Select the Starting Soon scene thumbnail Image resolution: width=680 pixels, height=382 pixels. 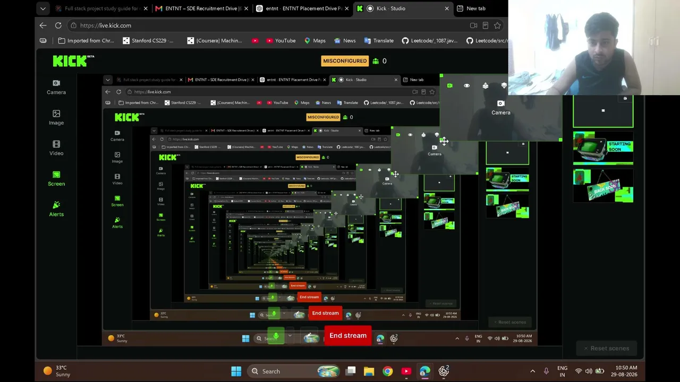(x=603, y=147)
